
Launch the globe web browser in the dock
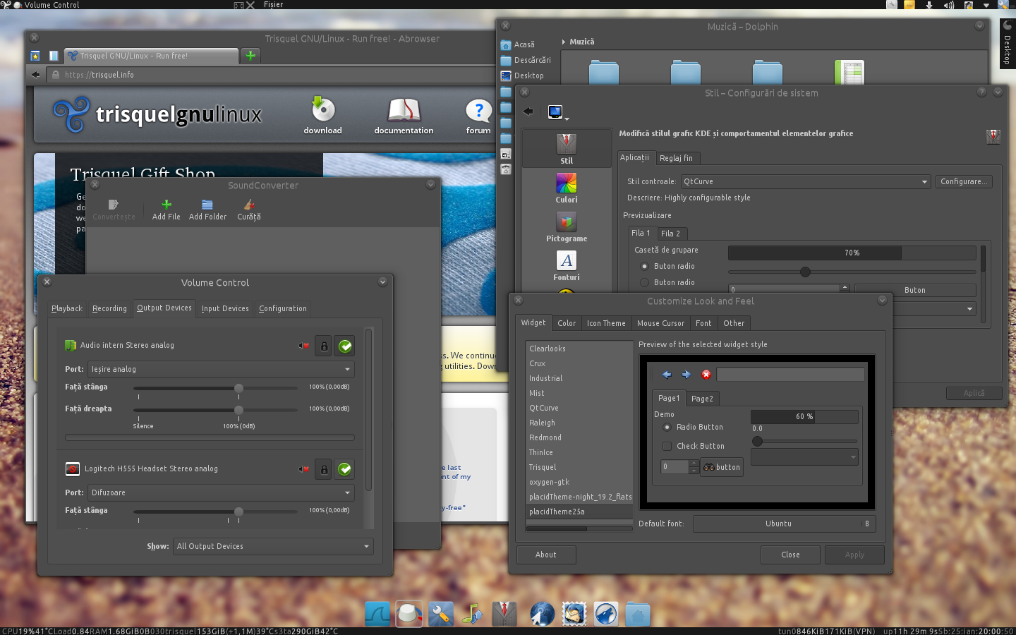pyautogui.click(x=542, y=614)
